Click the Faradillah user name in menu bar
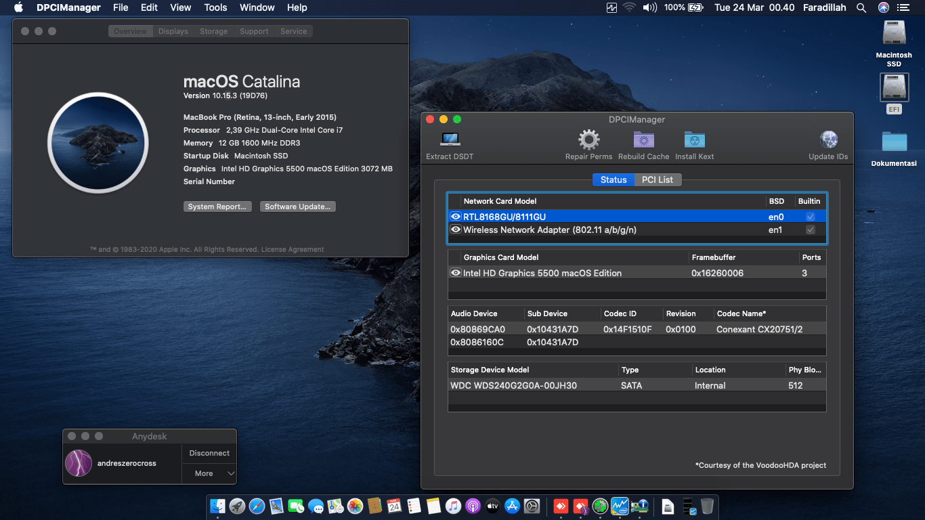 click(824, 7)
